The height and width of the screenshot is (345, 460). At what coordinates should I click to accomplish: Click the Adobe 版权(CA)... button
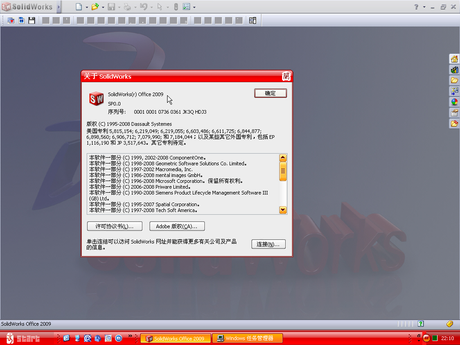177,226
